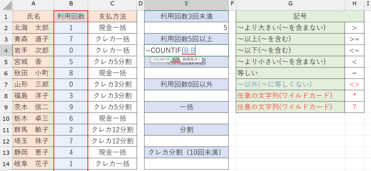Select the 利用回数5回以上 label cell
This screenshot has height=171, width=371.
[x=187, y=39]
